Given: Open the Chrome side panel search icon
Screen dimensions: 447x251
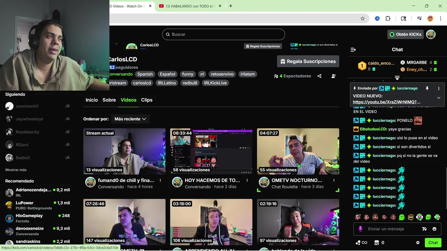Looking at the screenshot, I should pyautogui.click(x=403, y=18).
